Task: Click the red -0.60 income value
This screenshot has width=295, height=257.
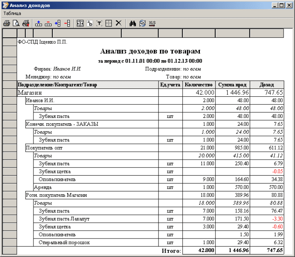Action: 278,227
